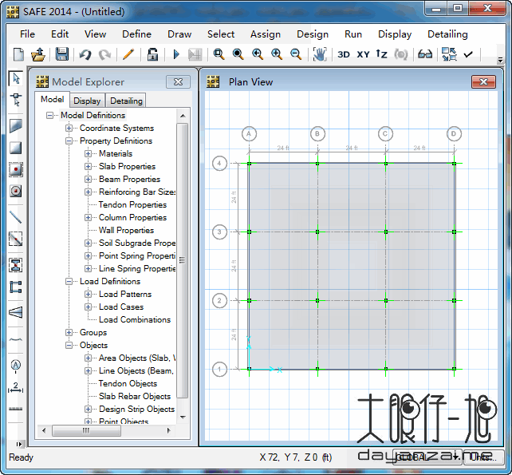Image resolution: width=512 pixels, height=475 pixels.
Task: Expand the Slab Properties node
Action: pos(88,166)
